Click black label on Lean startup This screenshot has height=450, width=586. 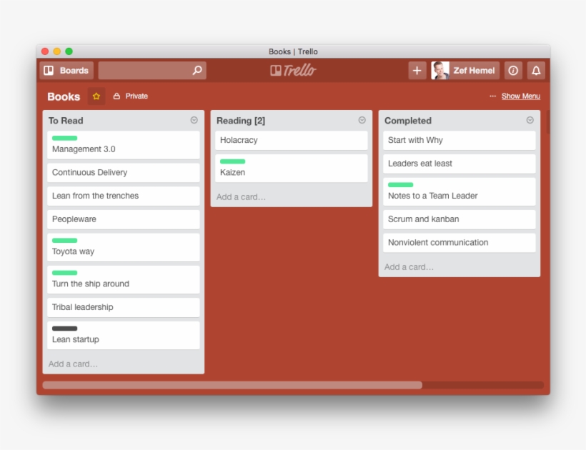[64, 329]
